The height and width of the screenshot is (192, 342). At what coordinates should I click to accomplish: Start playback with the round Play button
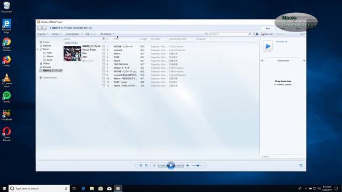click(x=171, y=166)
